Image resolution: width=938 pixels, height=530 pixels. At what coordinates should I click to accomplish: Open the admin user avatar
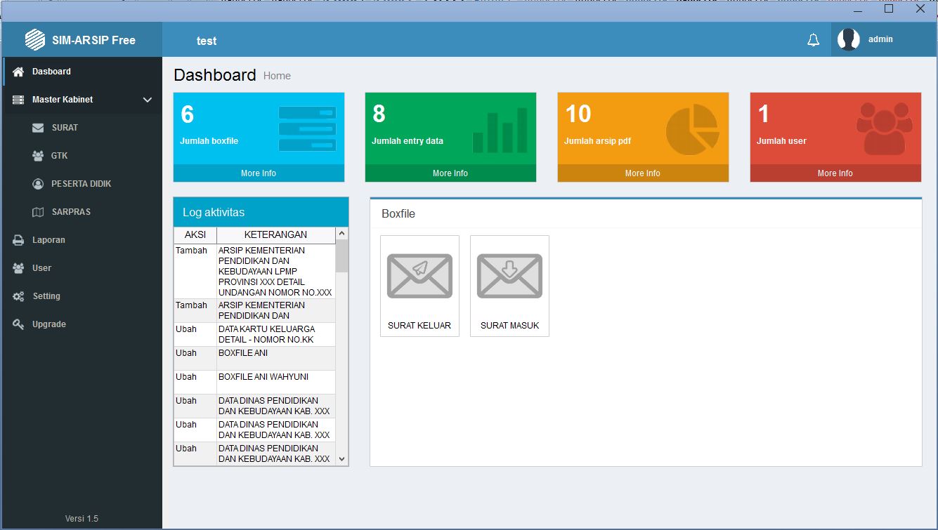[x=848, y=40]
